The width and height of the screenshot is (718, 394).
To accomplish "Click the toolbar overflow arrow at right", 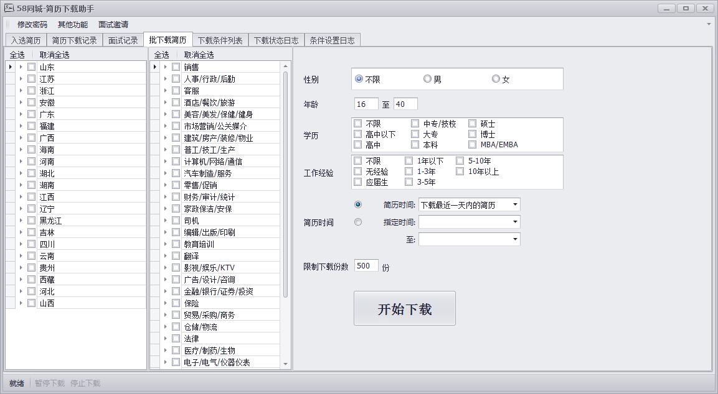I will (709, 24).
